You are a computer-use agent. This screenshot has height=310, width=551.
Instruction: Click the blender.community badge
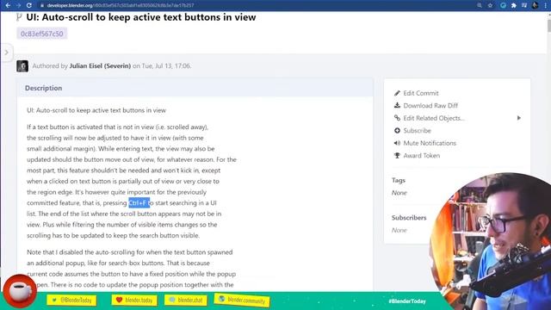(x=242, y=300)
